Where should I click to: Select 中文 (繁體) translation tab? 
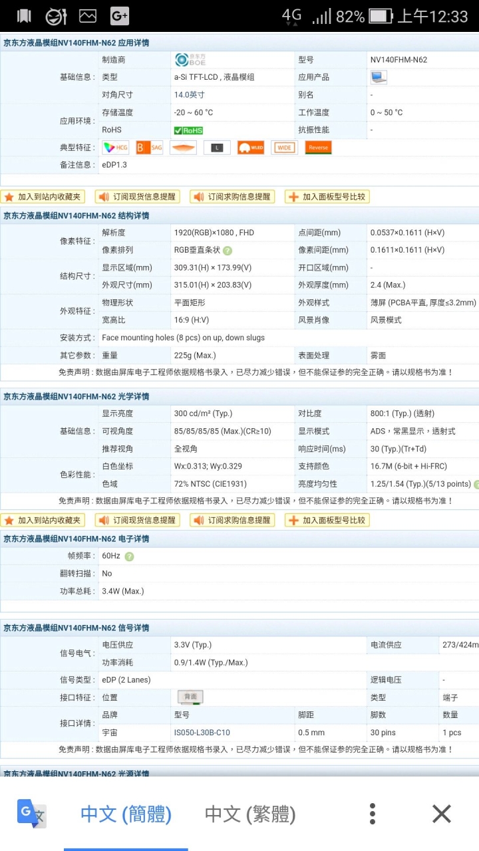coord(250,814)
